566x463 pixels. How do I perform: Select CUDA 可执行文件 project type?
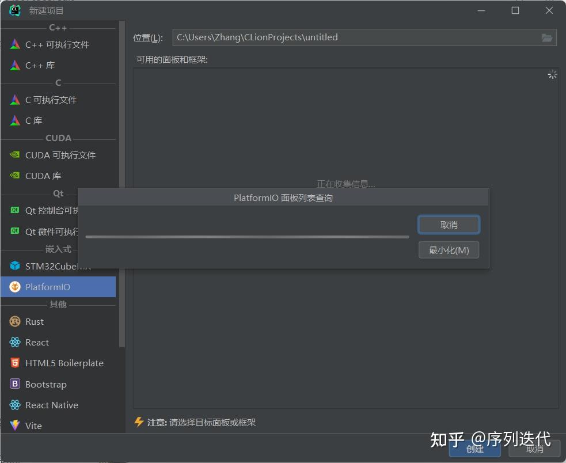click(x=58, y=155)
